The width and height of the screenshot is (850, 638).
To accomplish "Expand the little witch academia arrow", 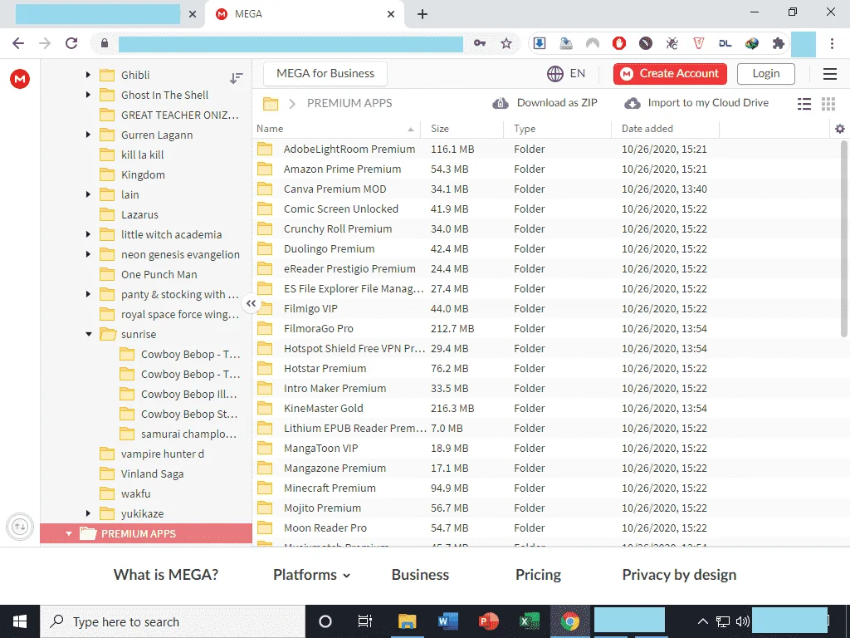I will pyautogui.click(x=88, y=234).
